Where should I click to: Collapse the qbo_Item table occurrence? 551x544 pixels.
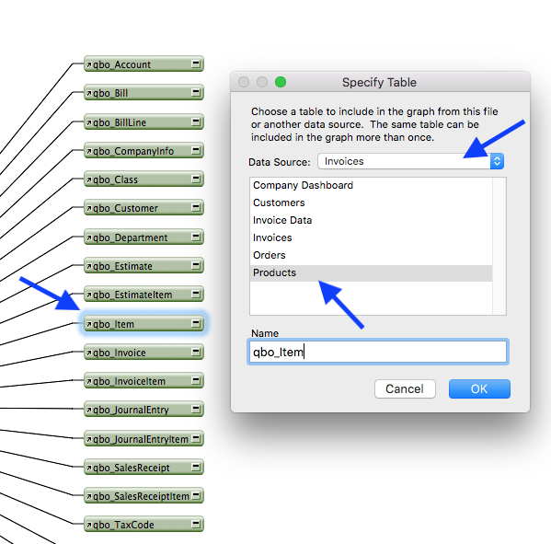point(196,323)
